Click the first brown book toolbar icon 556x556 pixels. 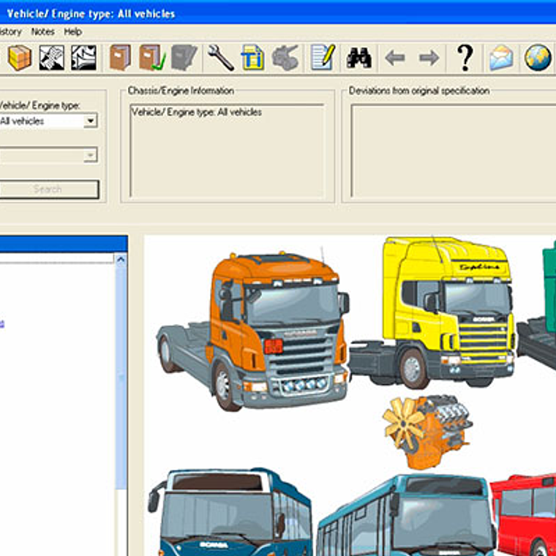pos(120,58)
